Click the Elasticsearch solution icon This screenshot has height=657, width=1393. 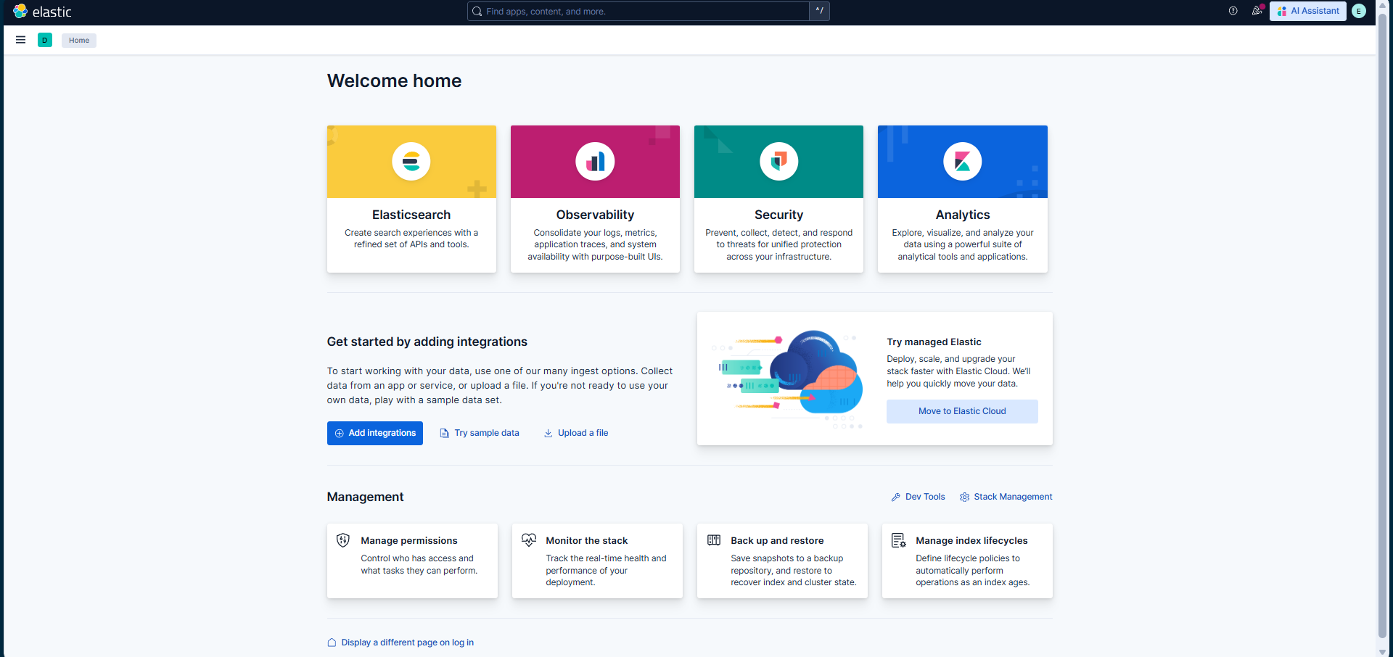[x=411, y=161]
